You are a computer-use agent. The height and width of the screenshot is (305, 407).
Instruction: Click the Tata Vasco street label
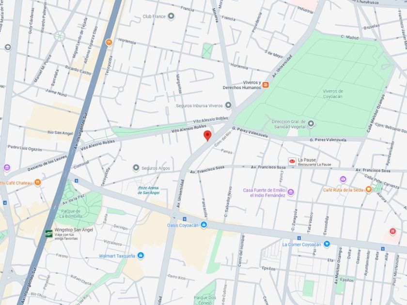pos(310,222)
